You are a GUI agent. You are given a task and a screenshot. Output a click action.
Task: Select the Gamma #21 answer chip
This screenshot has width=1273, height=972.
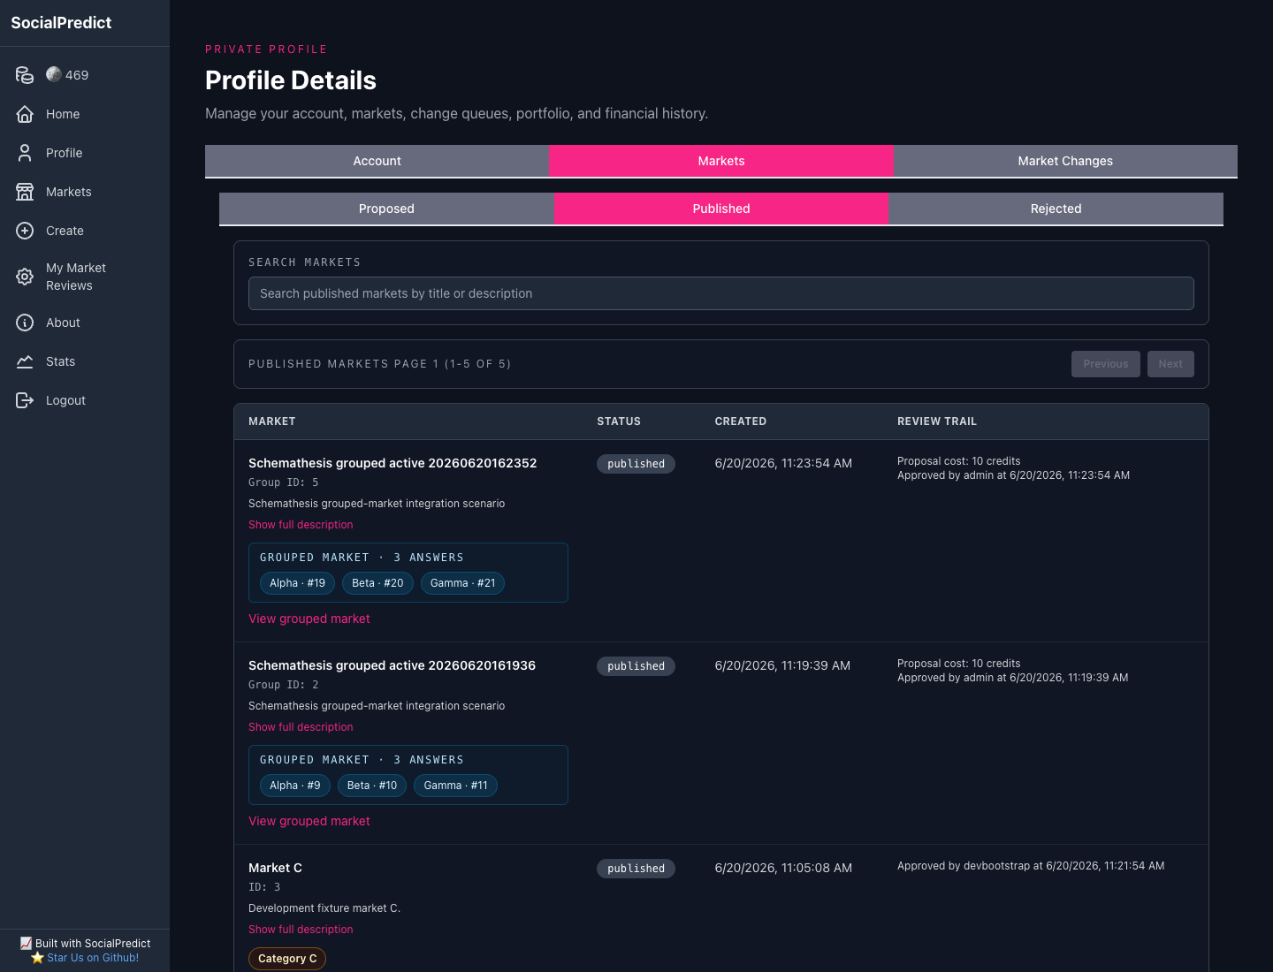click(462, 583)
